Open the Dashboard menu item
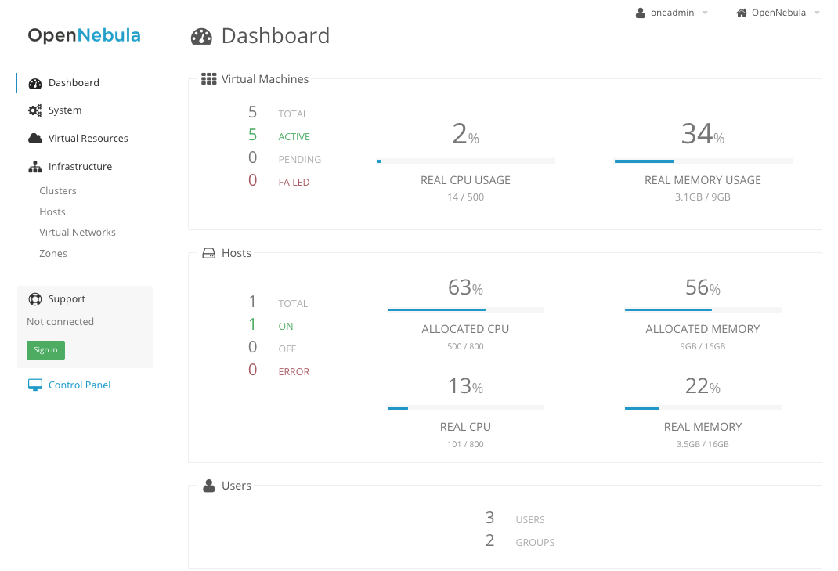 click(x=74, y=83)
